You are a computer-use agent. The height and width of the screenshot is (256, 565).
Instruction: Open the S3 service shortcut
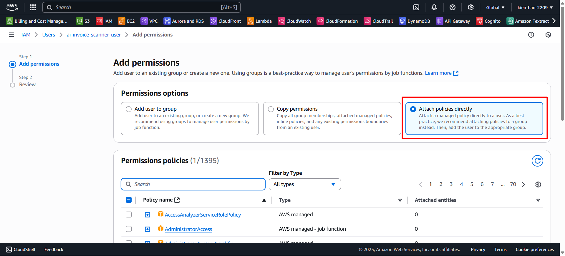coord(83,21)
